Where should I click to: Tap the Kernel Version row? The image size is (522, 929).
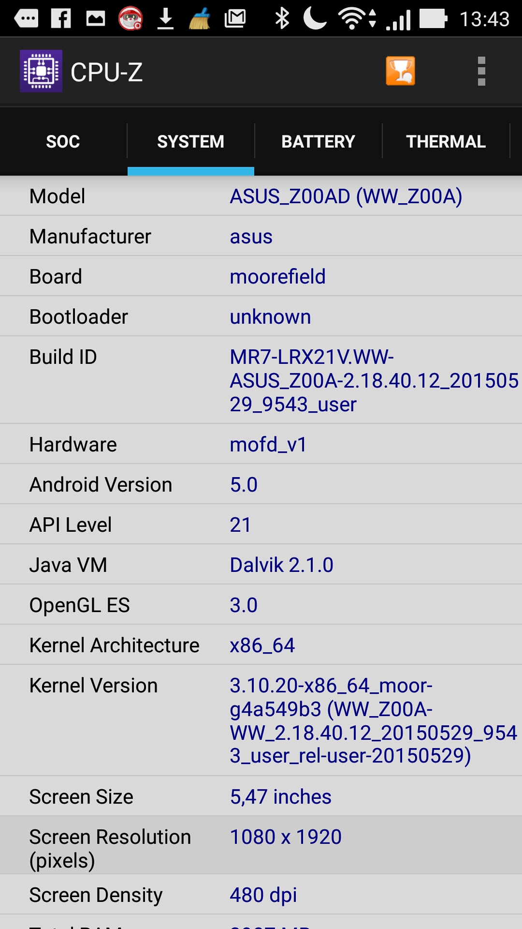[x=261, y=720]
